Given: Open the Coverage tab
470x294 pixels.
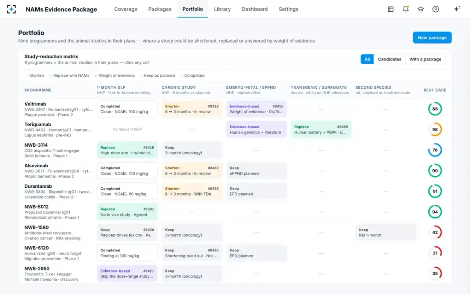Looking at the screenshot, I should pyautogui.click(x=126, y=9).
